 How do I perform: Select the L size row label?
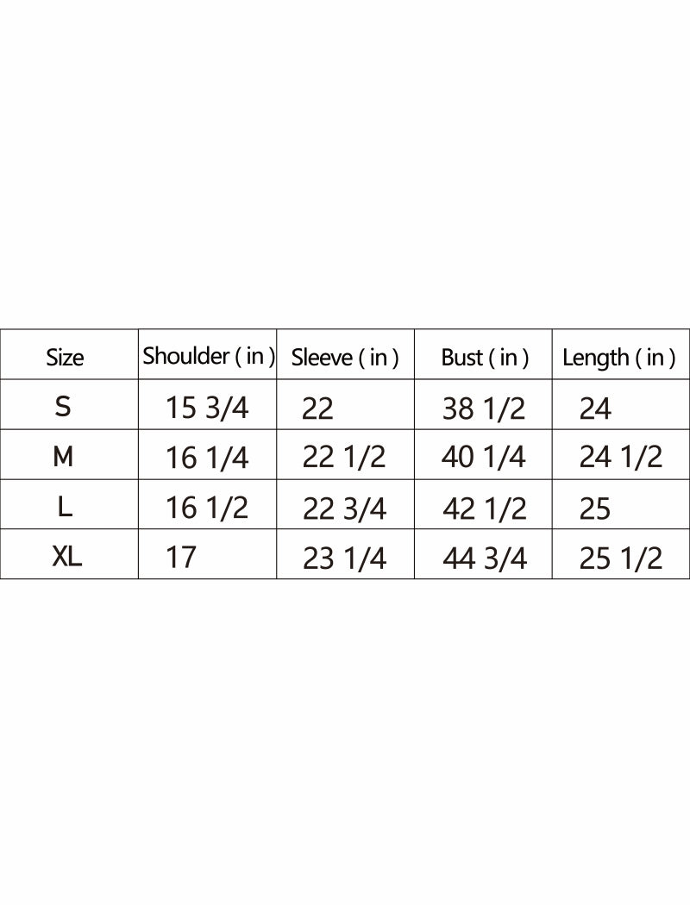(65, 507)
